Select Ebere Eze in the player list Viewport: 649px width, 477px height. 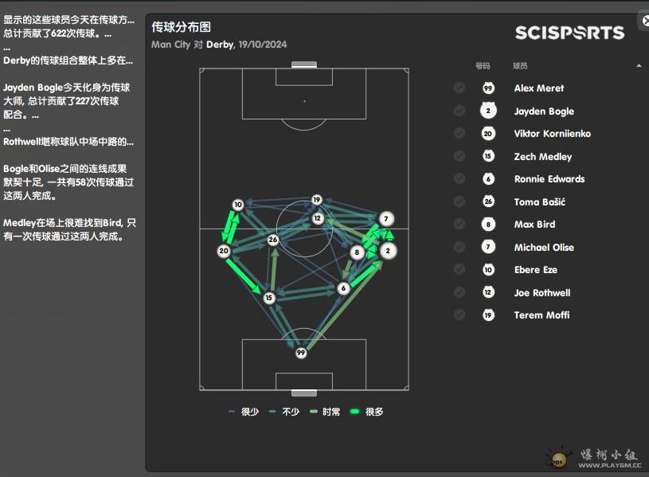pos(536,269)
